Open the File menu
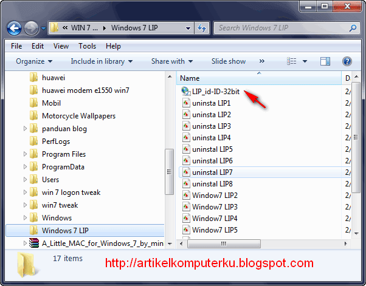Viewport: 366px width, 286px height. coord(16,46)
